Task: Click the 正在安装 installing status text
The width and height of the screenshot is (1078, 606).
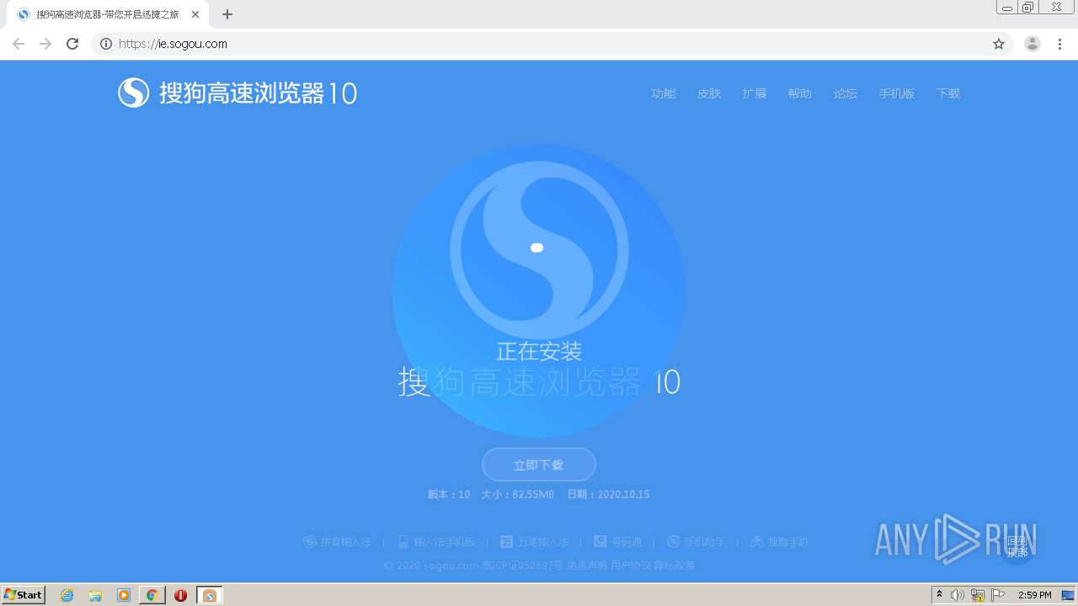Action: (x=539, y=351)
